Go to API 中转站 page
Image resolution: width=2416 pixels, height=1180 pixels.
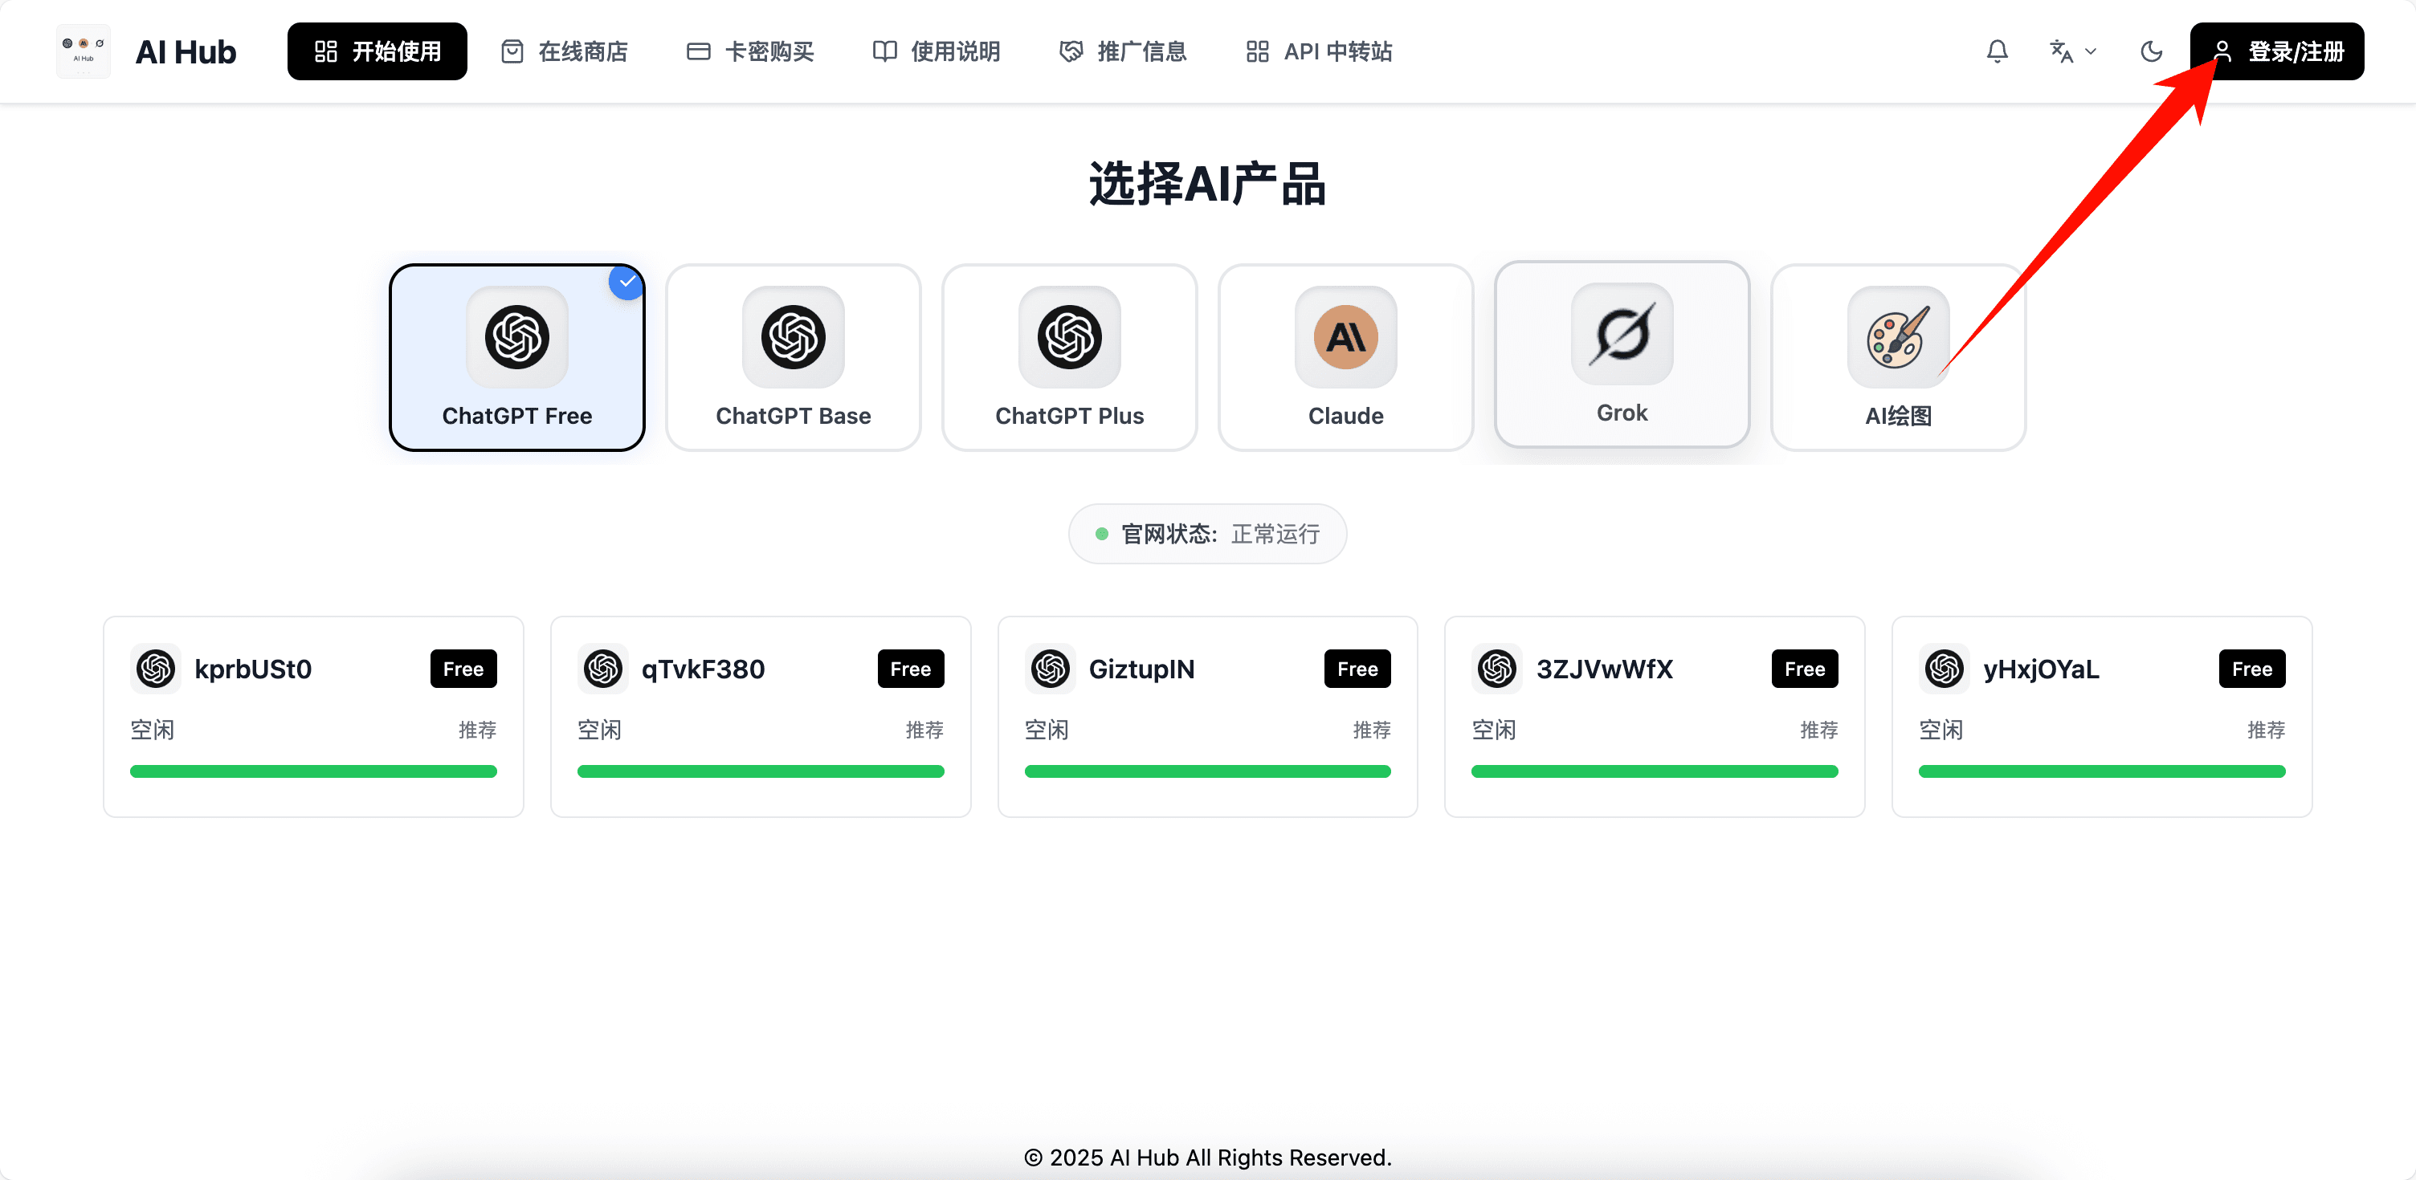(1318, 51)
